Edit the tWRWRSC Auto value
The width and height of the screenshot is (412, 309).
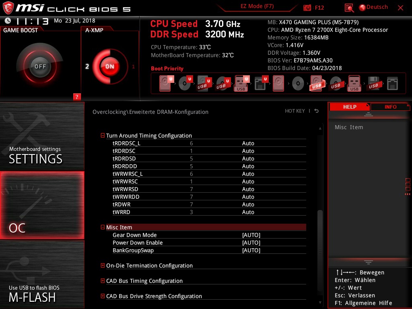click(x=248, y=181)
